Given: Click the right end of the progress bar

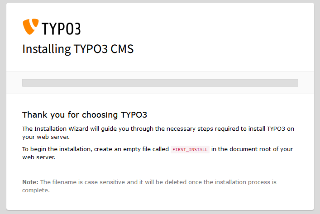Looking at the screenshot, I should (296, 82).
